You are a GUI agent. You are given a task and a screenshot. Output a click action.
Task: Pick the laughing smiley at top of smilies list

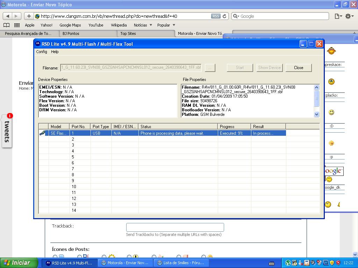(331, 51)
